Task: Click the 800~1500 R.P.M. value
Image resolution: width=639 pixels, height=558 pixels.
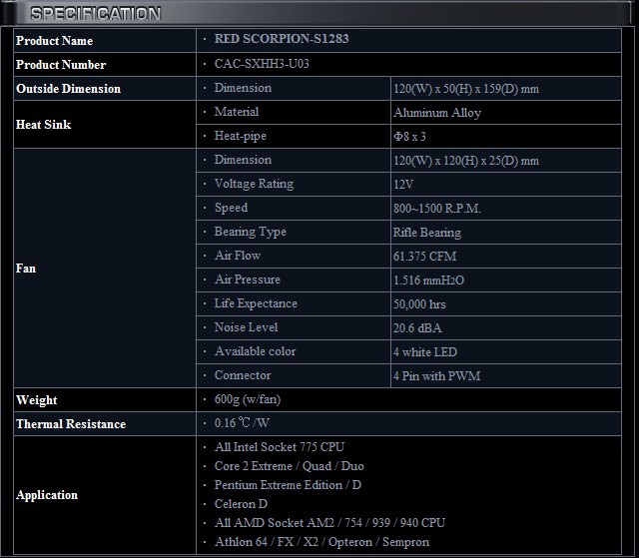Action: 437,209
